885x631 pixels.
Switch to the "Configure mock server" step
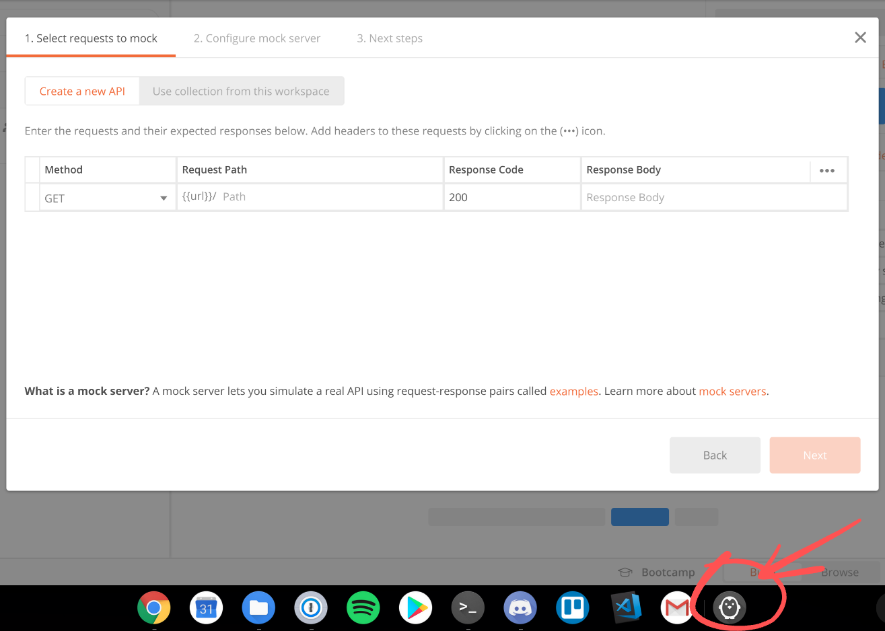click(256, 38)
